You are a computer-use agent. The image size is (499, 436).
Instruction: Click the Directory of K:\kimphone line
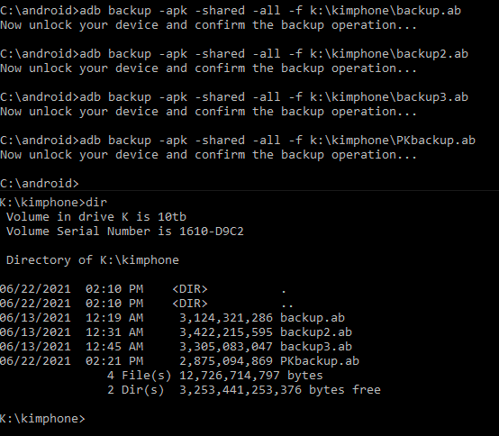(x=93, y=260)
